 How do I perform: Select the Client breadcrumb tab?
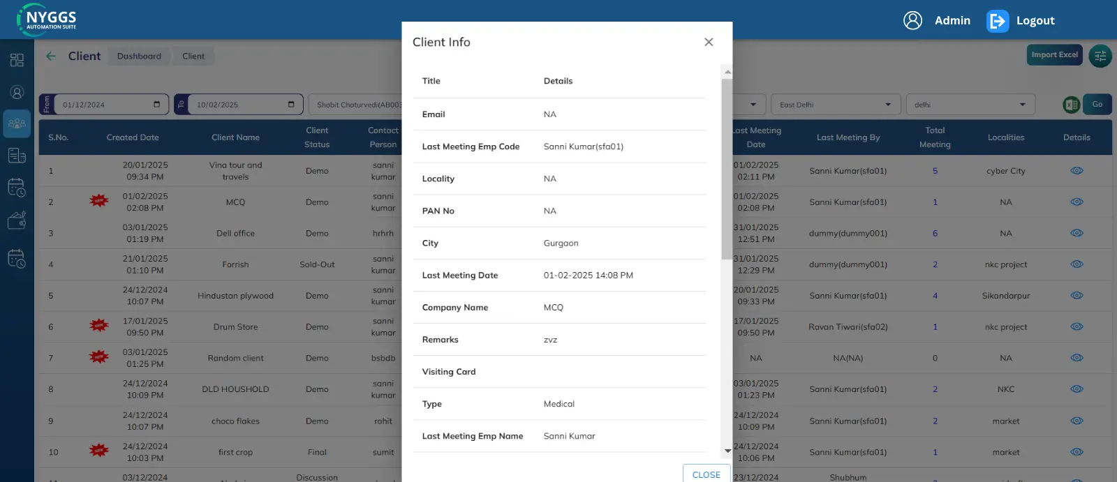[193, 57]
